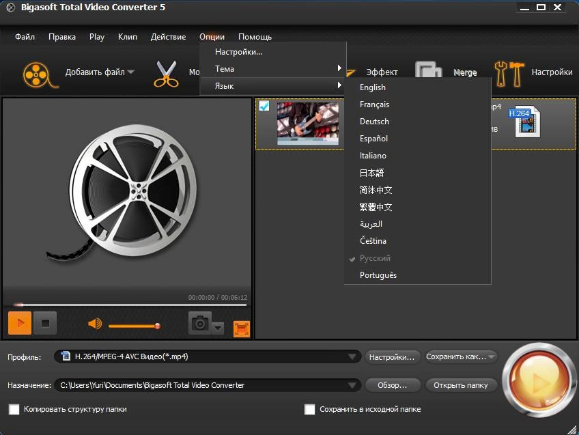579x435 pixels.
Task: Open the Добавить файл dropdown arrow
Action: click(x=130, y=72)
